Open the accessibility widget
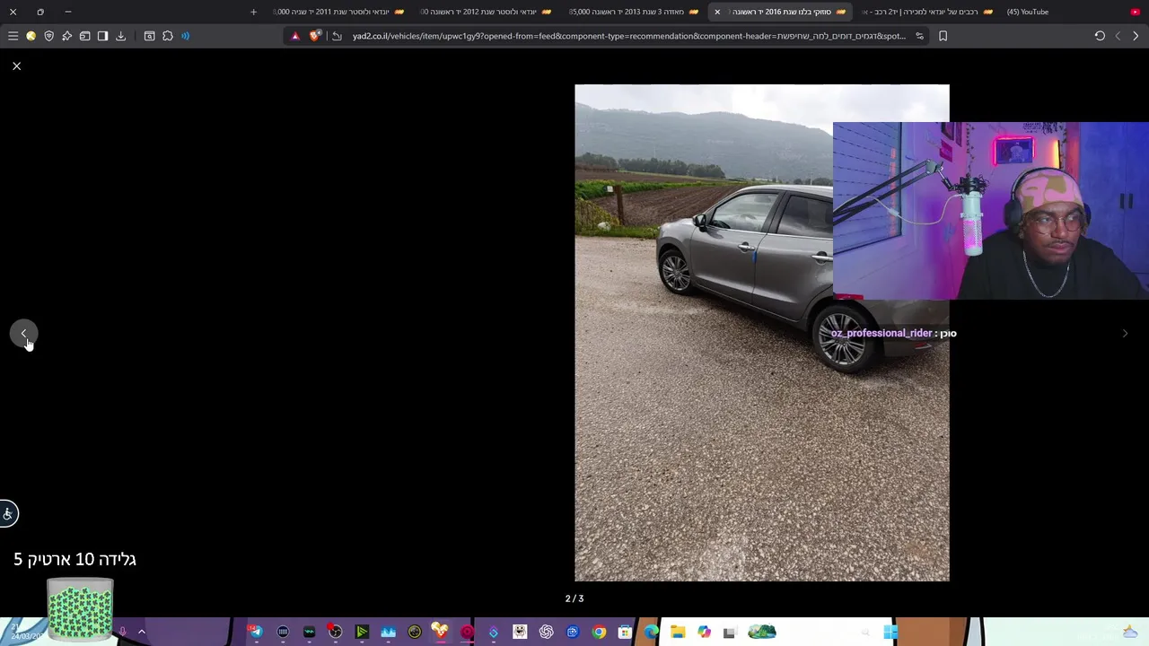1149x646 pixels. [8, 513]
